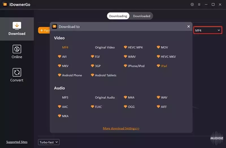226x148 pixels.
Task: Open the Download section in sidebar
Action: [x=17, y=29]
